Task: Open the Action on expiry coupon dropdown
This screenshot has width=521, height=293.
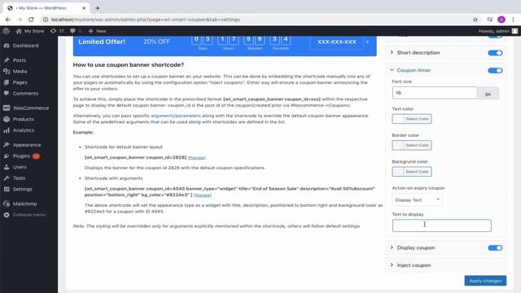Action: point(418,200)
